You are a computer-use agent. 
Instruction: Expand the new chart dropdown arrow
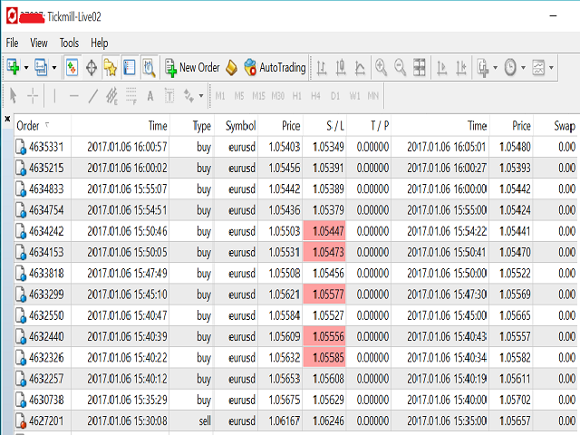coord(26,67)
